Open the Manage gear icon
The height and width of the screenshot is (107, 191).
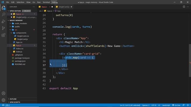point(3,100)
